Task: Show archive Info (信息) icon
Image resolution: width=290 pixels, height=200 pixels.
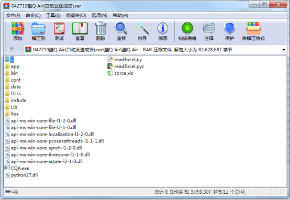Action: tap(163, 28)
